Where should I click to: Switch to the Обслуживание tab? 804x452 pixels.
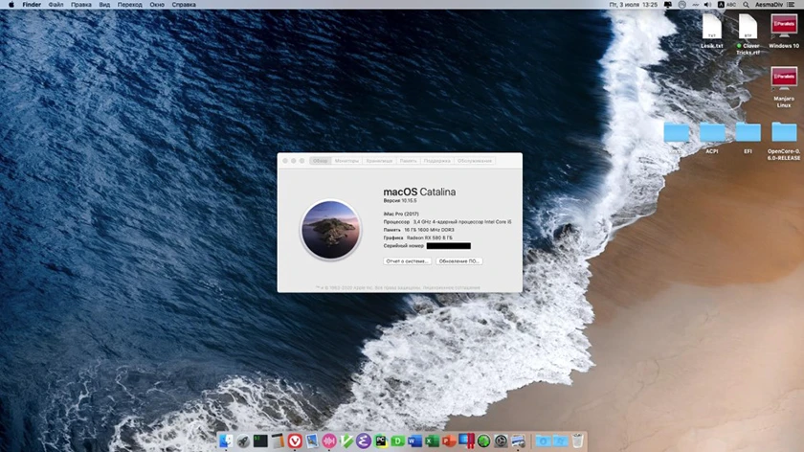coord(475,161)
